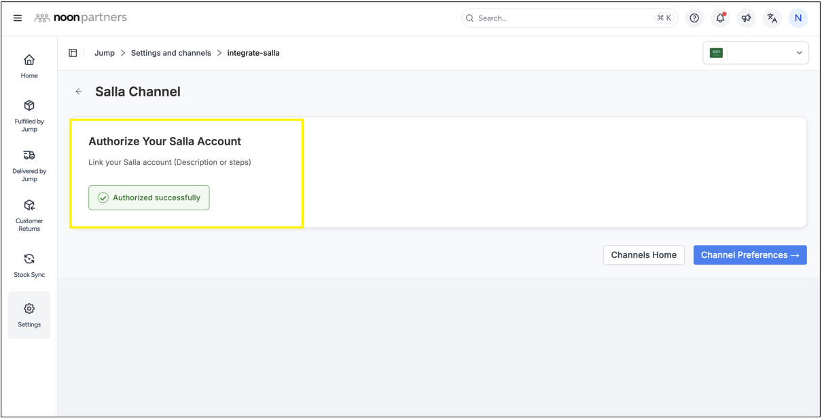Click Settings and channels breadcrumb link
This screenshot has height=418, width=822.
coord(171,53)
